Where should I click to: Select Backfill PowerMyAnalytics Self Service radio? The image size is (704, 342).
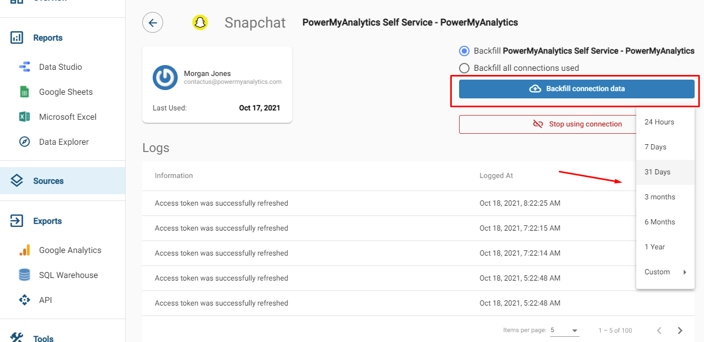click(x=464, y=51)
